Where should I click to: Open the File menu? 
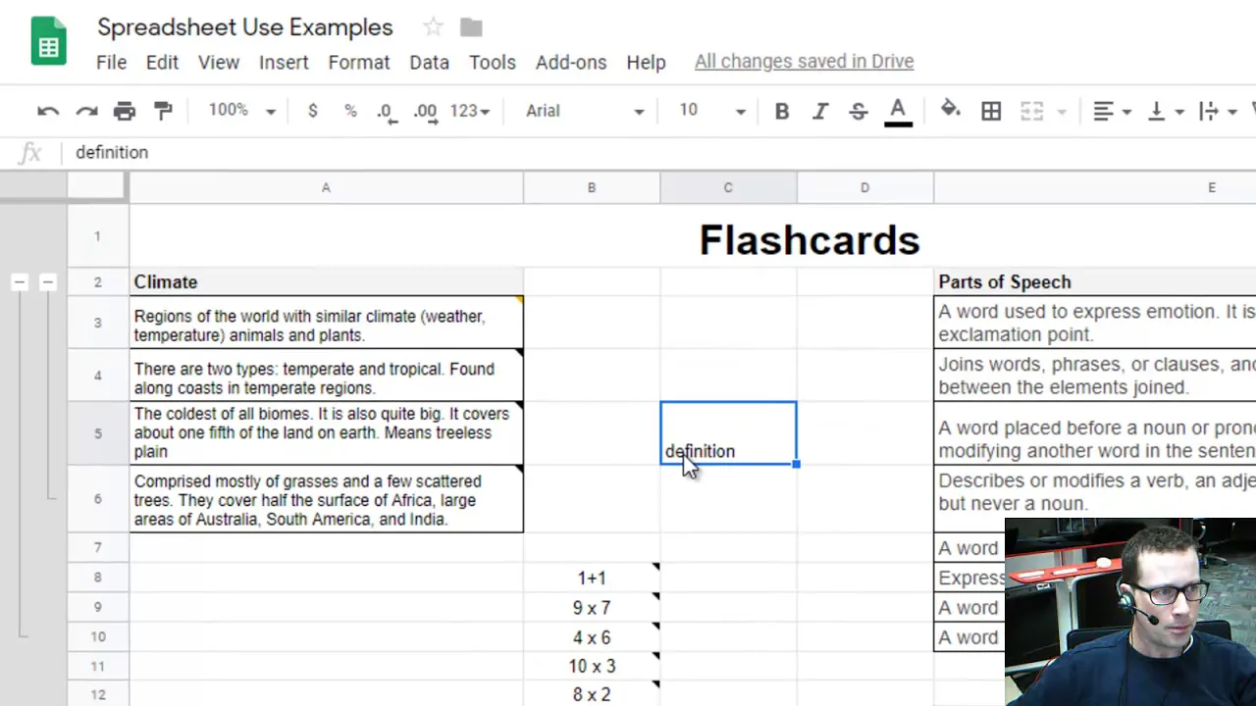click(x=111, y=62)
